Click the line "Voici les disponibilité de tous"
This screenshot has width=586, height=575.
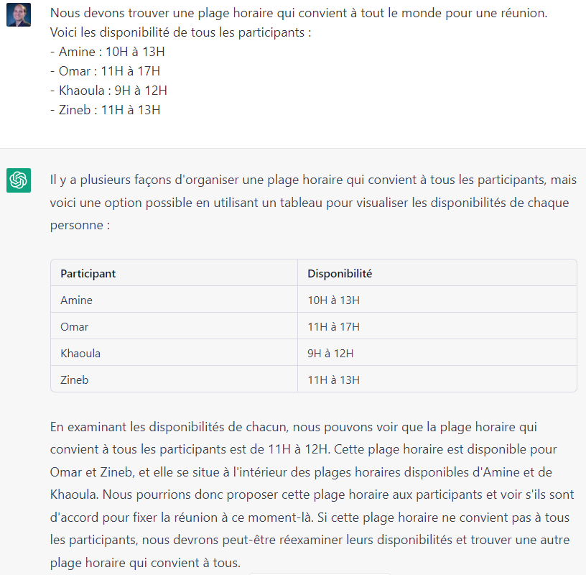(180, 32)
